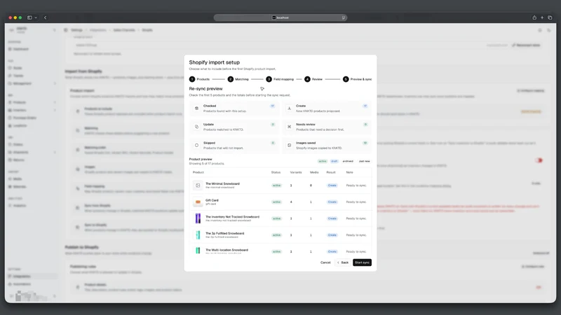Click the Gift Card product thumbnail
This screenshot has height=315, width=561.
(198, 202)
